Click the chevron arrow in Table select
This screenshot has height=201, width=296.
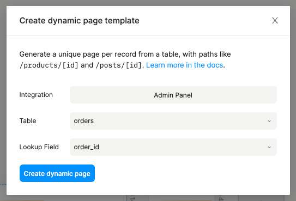pyautogui.click(x=269, y=121)
